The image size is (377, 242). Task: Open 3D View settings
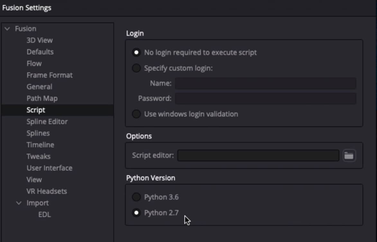[40, 40]
